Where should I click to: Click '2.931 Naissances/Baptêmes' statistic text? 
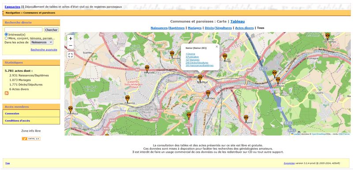(x=29, y=75)
